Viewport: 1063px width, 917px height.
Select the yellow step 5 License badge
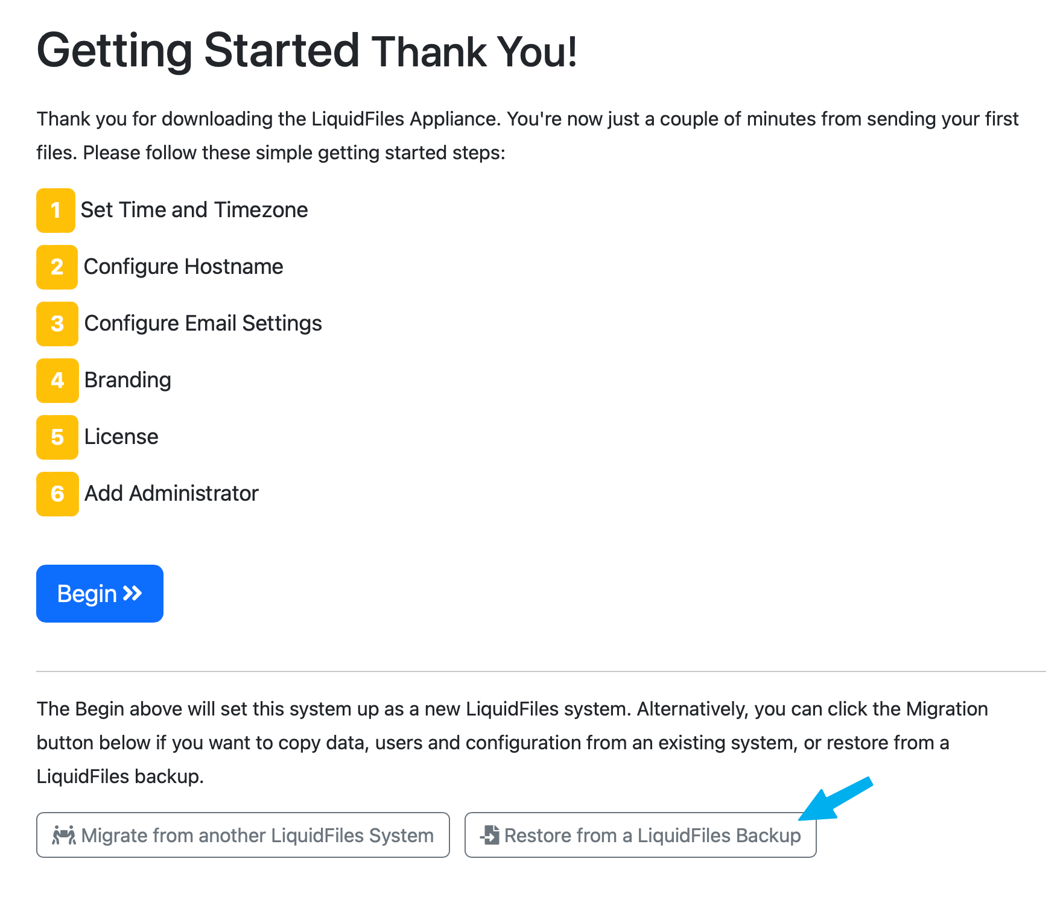(x=56, y=437)
